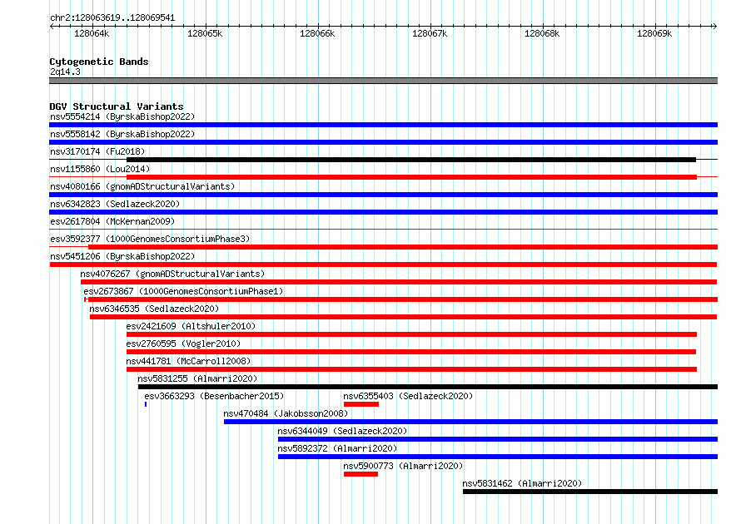Click the 128064k ruler tick label
Viewport: 741px width, 524px height.
[x=92, y=33]
